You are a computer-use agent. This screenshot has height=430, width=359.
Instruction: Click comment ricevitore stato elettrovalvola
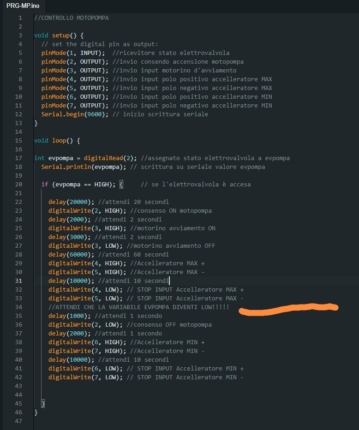click(x=171, y=53)
